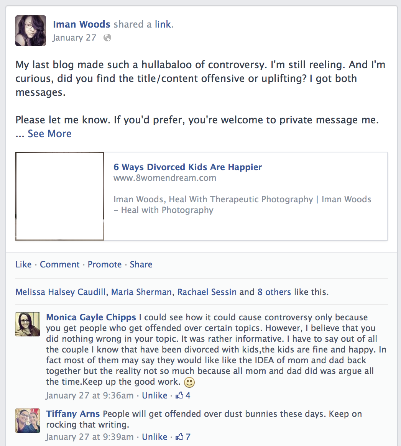The height and width of the screenshot is (446, 401).
Task: Open Tiffany Arns' avatar photo
Action: (x=28, y=421)
